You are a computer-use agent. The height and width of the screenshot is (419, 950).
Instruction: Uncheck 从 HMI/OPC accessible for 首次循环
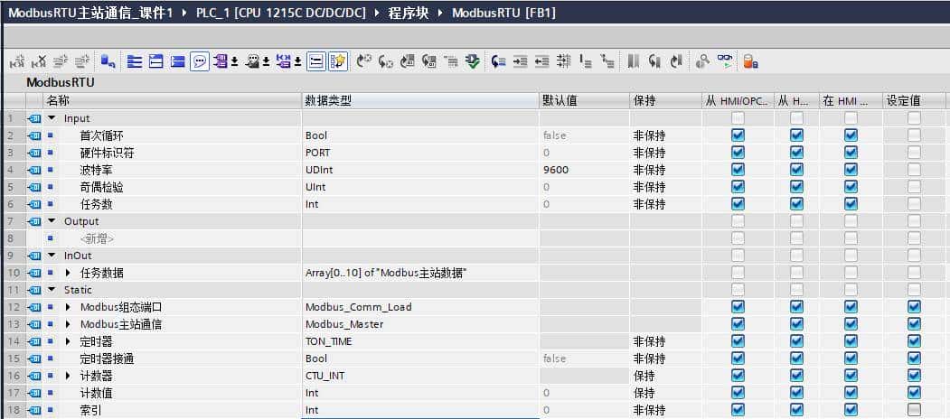tap(738, 135)
